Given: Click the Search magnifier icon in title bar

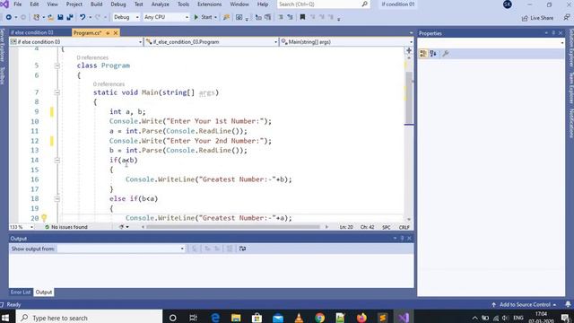Looking at the screenshot, I should click(x=365, y=4).
